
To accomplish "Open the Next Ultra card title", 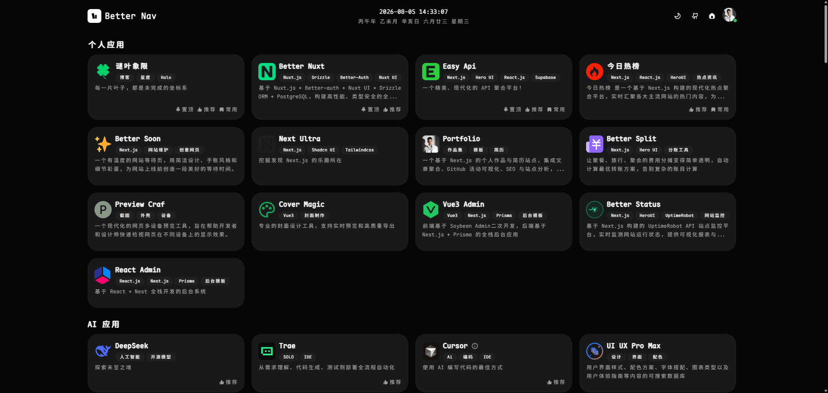I will click(299, 138).
